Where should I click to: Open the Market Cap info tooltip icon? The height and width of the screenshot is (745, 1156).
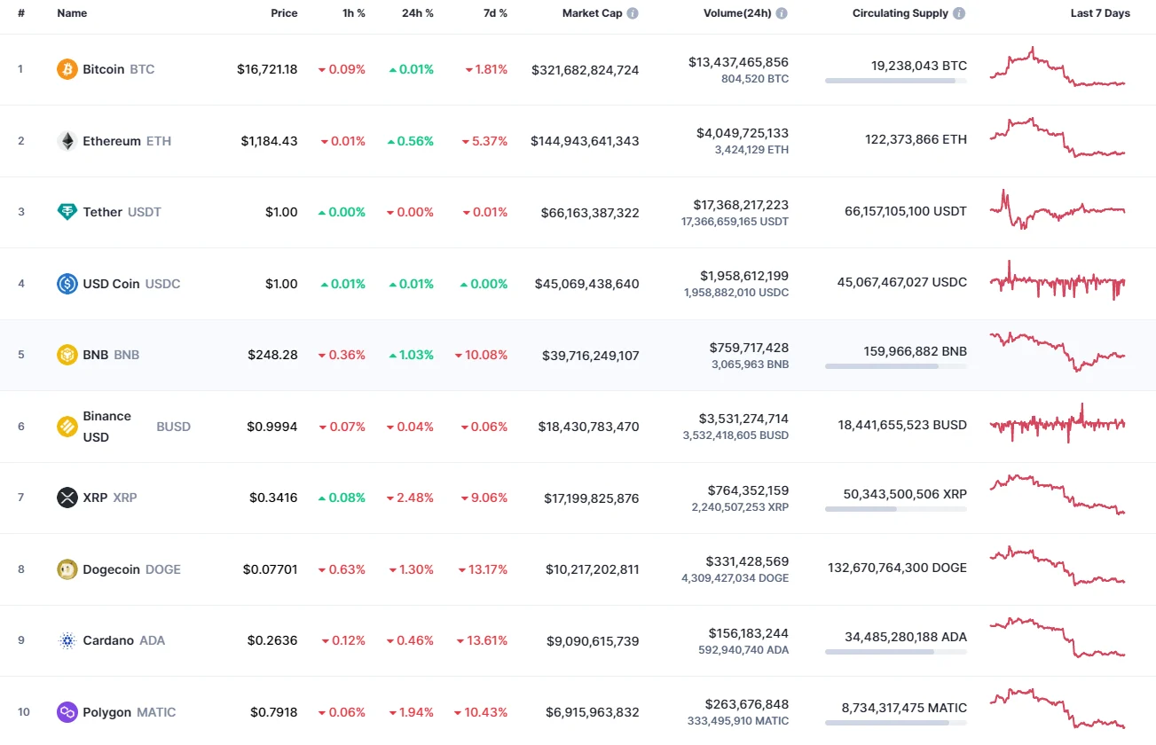[x=632, y=12]
